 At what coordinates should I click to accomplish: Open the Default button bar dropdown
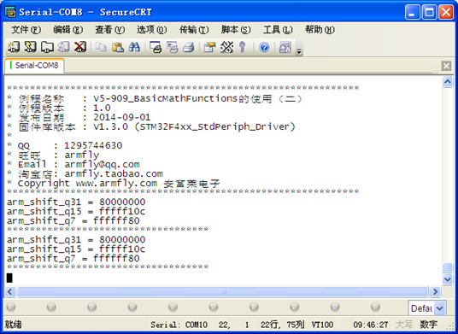click(x=439, y=308)
